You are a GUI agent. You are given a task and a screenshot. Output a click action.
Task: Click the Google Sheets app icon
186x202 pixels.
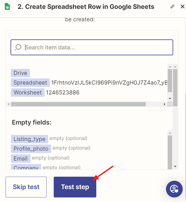click(7, 6)
